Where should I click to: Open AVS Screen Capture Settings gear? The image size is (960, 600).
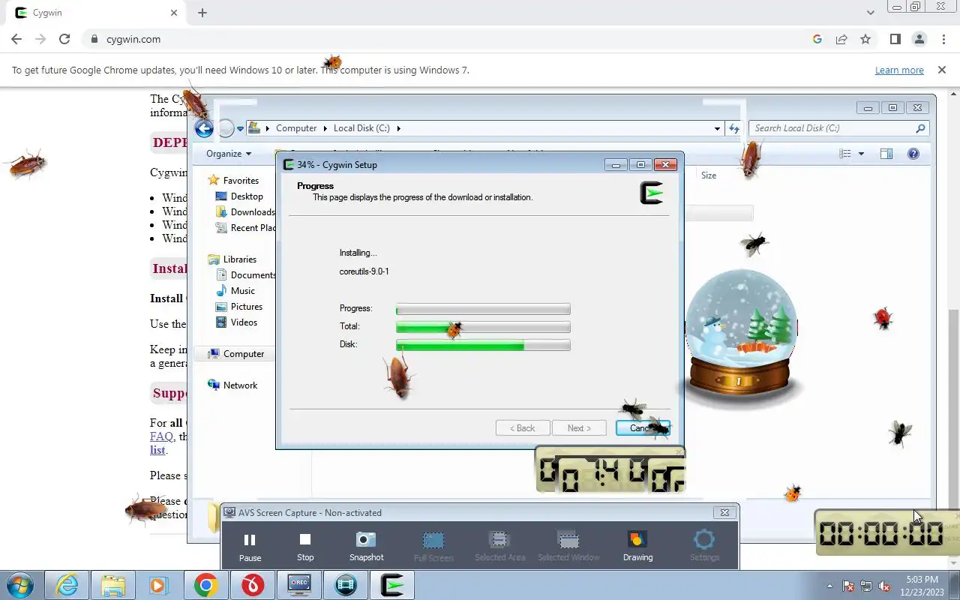tap(704, 547)
